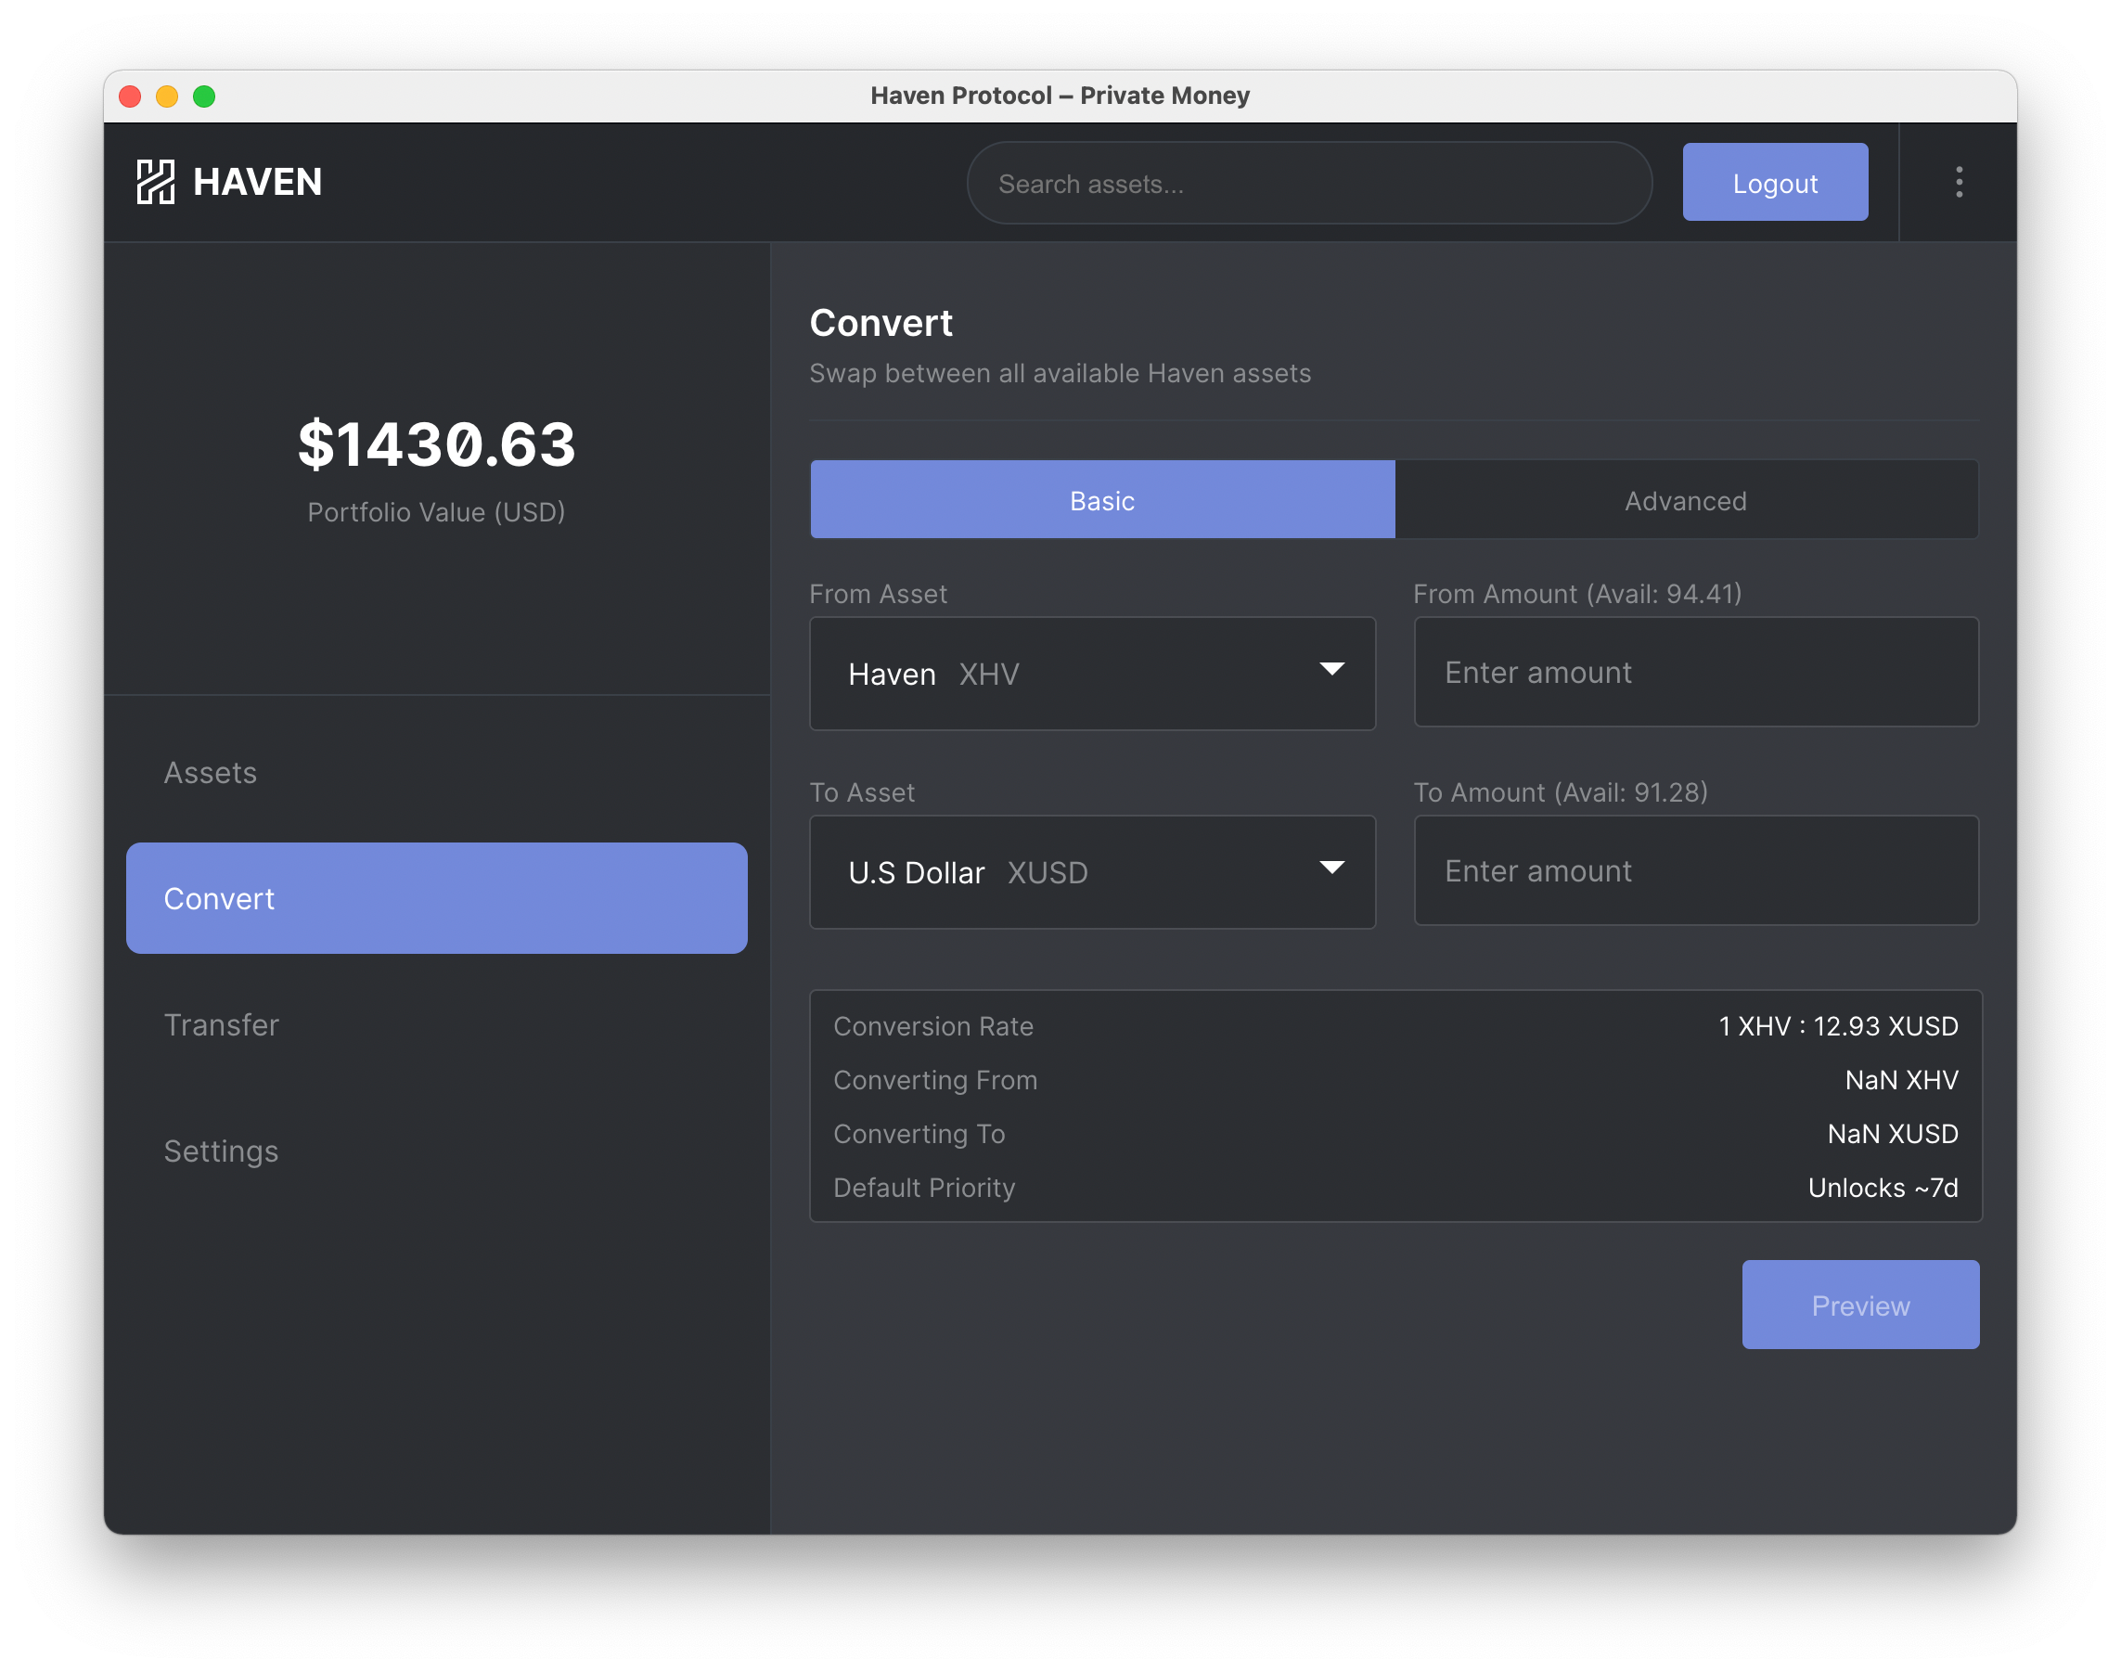
Task: Click the Unlocks ~7d value
Action: [x=1883, y=1188]
